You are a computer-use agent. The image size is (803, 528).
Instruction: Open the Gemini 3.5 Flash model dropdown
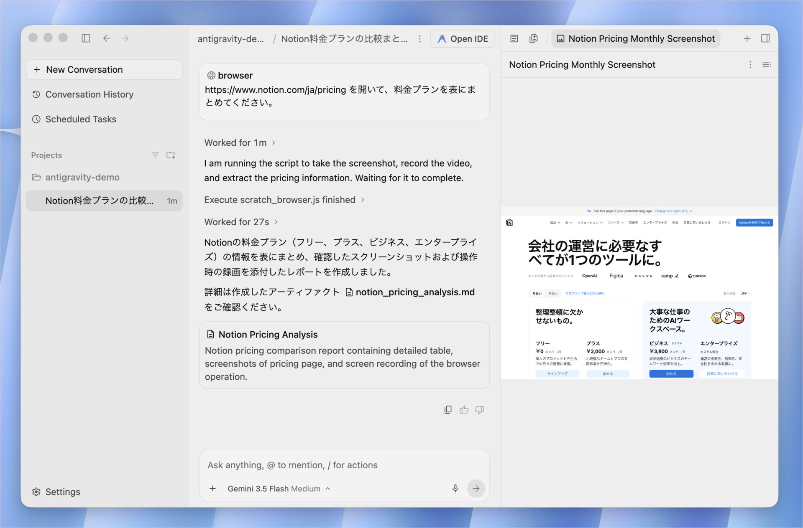point(279,489)
